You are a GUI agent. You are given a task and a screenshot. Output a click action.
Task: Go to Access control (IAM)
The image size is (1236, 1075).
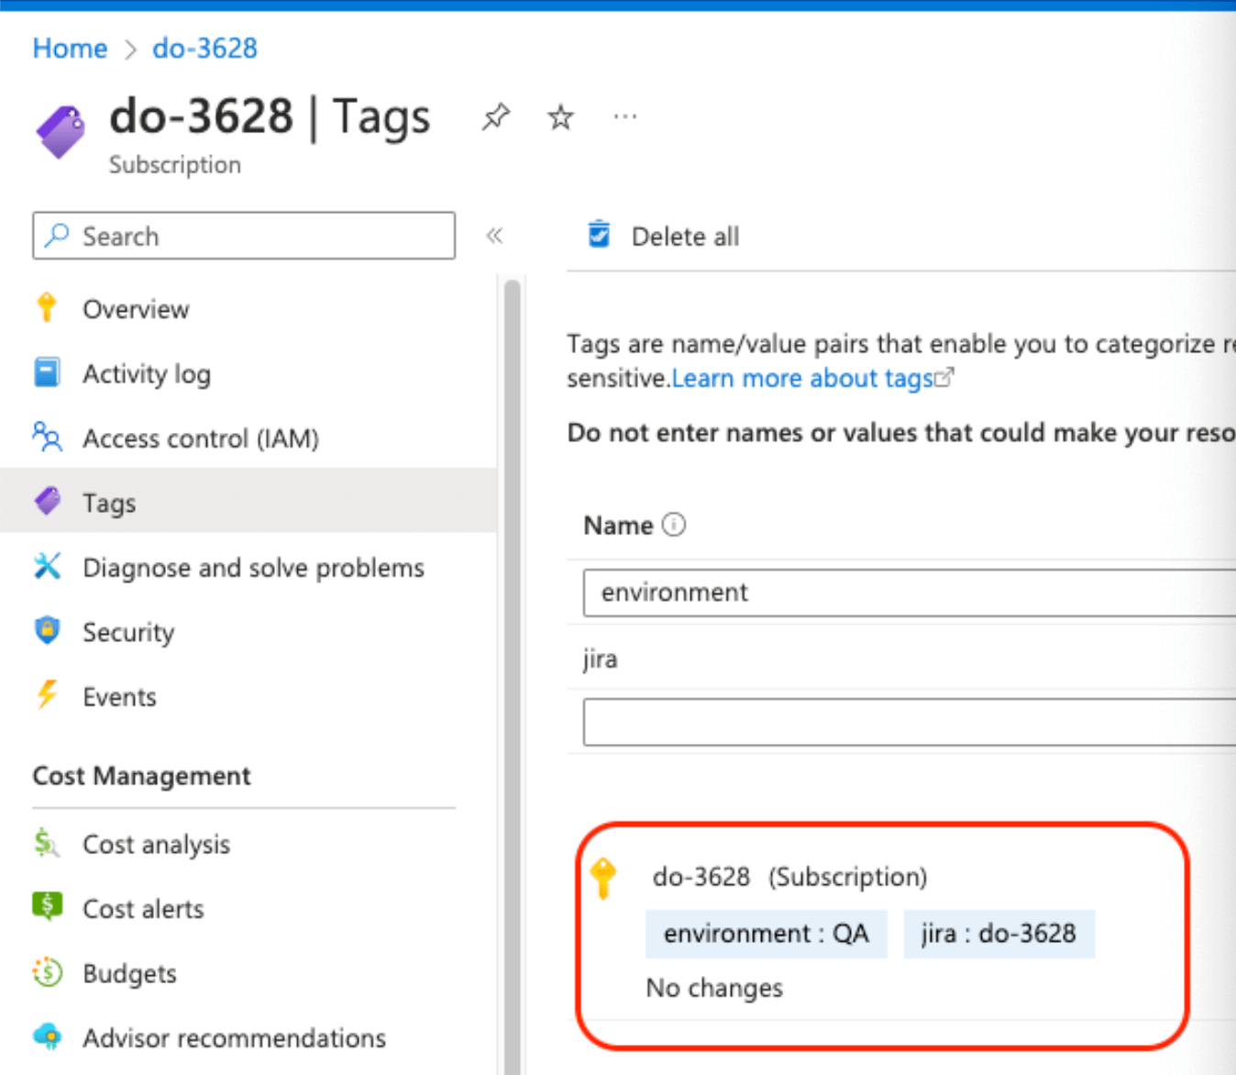200,438
